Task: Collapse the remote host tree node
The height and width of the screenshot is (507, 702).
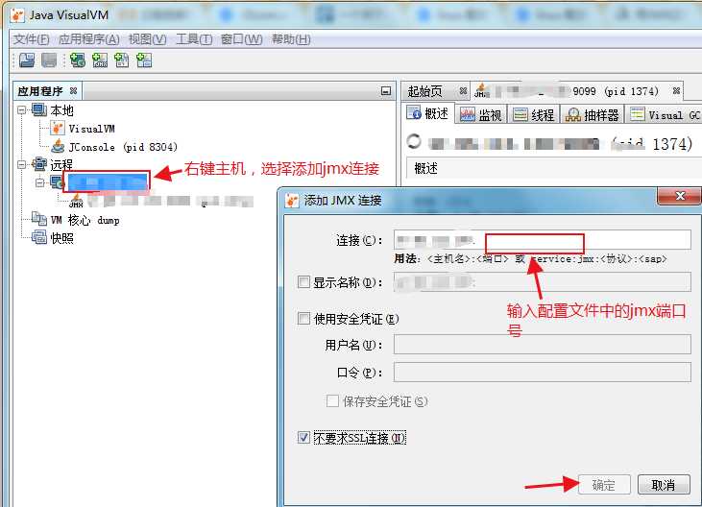Action: 39,182
